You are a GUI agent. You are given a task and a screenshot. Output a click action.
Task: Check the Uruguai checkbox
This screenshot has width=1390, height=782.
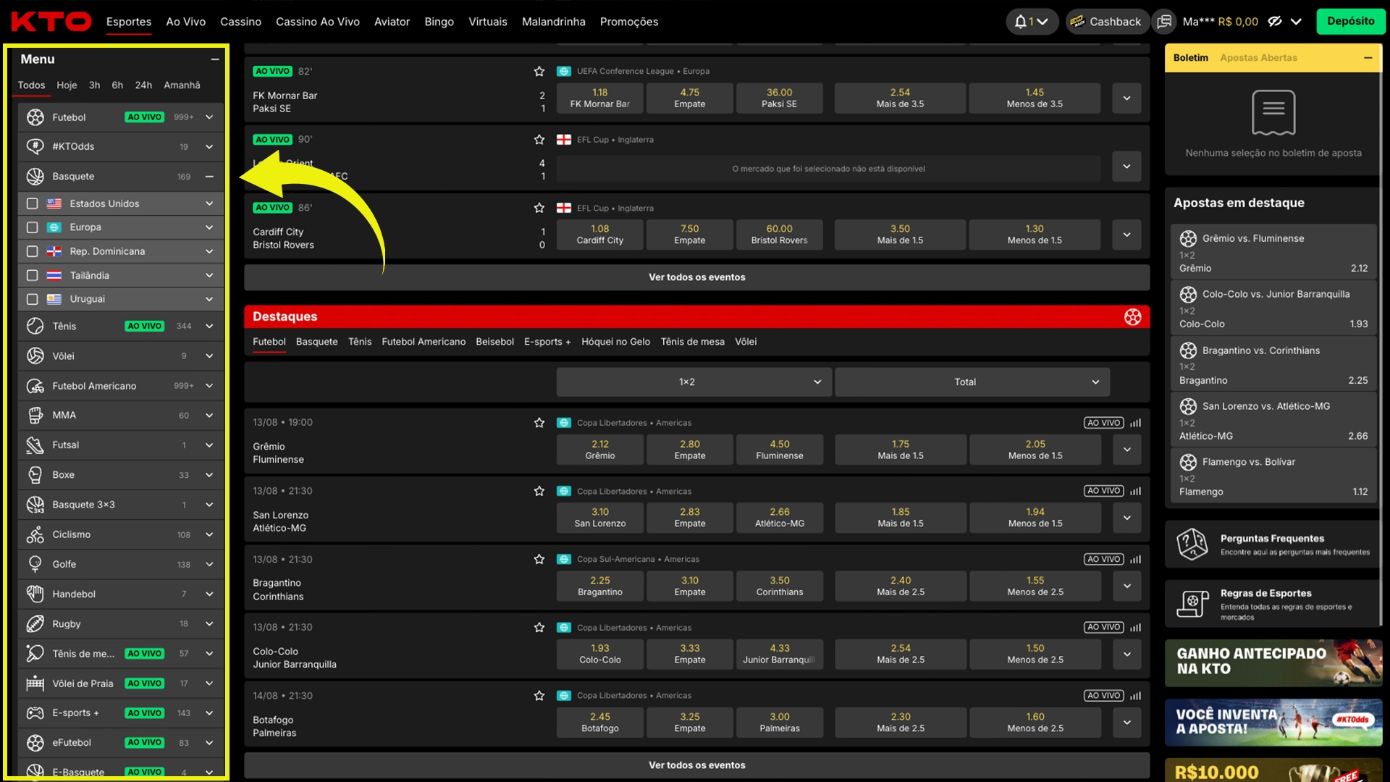tap(32, 299)
